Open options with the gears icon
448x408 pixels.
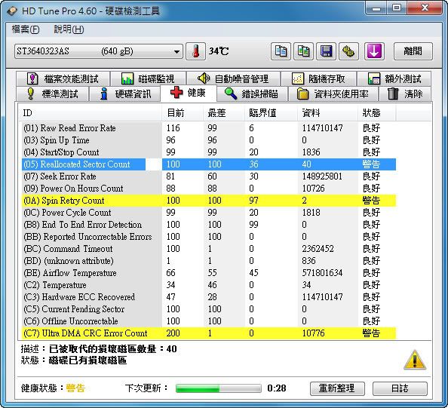348,51
